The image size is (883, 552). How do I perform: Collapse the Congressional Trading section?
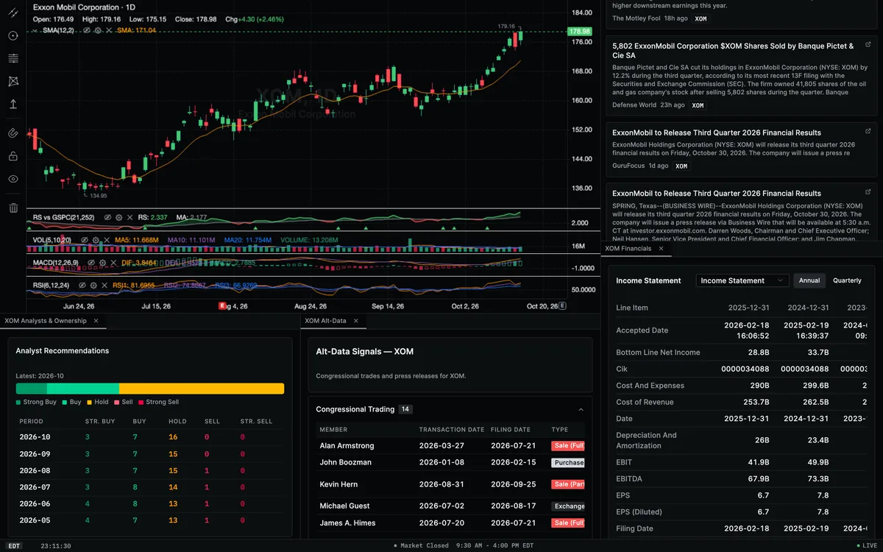point(581,409)
